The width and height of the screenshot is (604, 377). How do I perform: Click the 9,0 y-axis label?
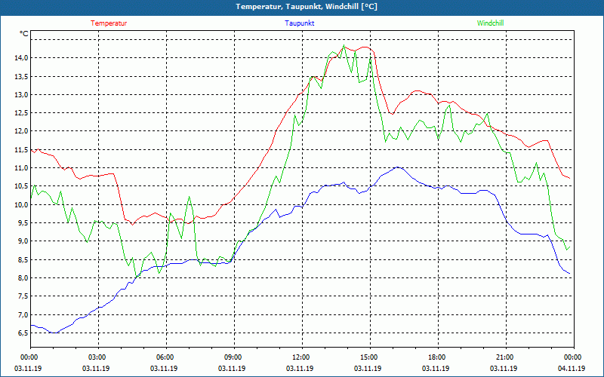pos(23,241)
